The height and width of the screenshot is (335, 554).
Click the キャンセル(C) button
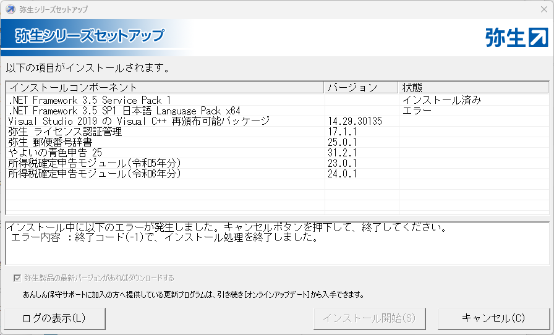click(493, 318)
